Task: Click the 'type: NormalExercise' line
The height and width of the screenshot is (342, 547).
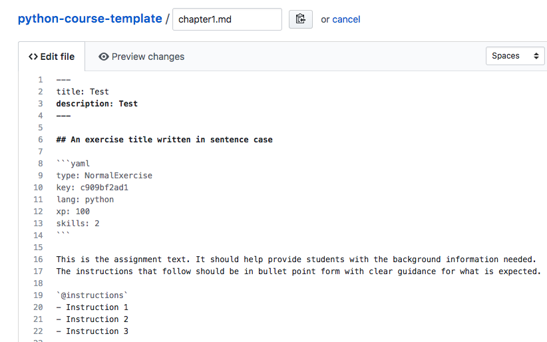Action: click(x=104, y=176)
